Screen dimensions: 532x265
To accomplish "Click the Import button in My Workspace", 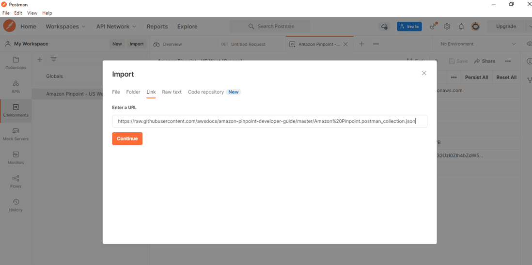I will [137, 44].
